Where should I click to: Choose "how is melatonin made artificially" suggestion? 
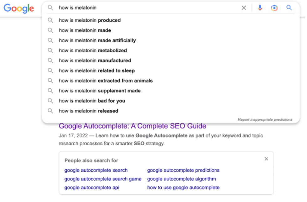pyautogui.click(x=97, y=40)
